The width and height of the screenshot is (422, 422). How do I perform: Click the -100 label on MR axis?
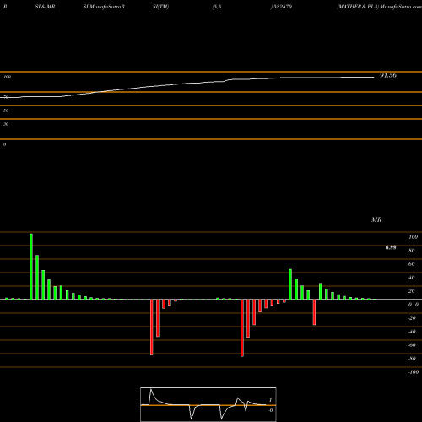[x=414, y=372]
